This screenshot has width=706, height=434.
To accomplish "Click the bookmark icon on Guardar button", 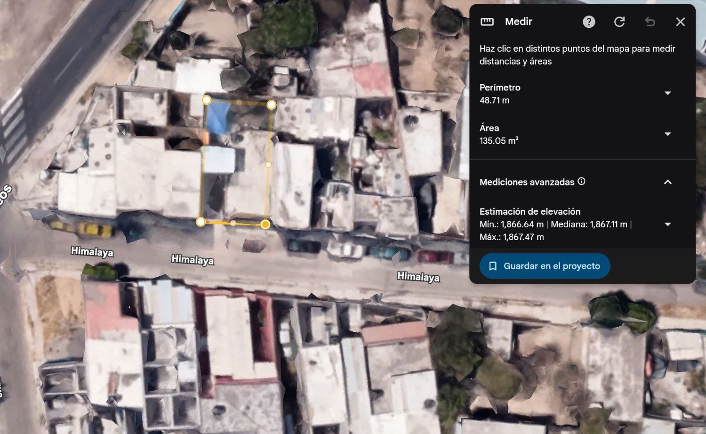I will [x=493, y=266].
